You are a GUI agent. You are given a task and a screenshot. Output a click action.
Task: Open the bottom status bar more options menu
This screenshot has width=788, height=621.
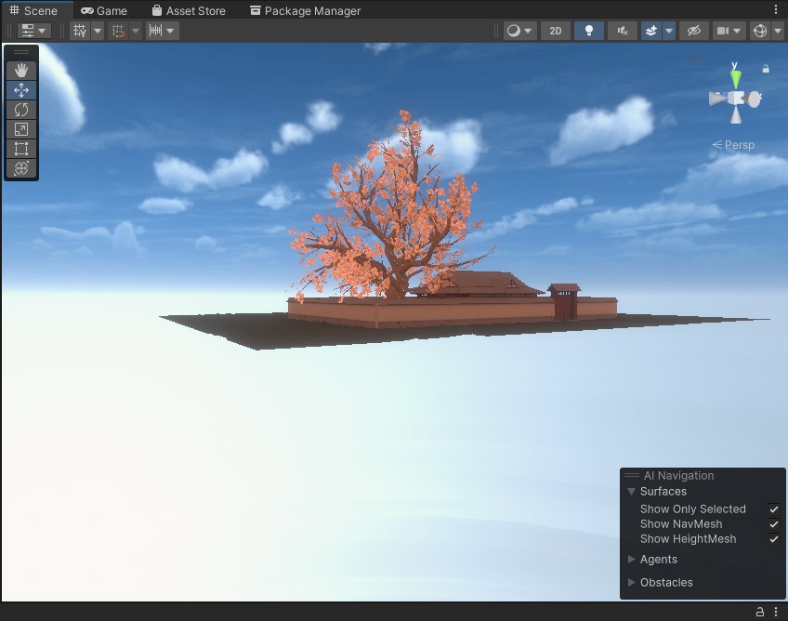click(x=776, y=612)
